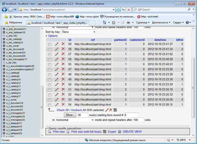
Task: Click navigation panel vertical scrollbar thumb
Action: click(42, 107)
